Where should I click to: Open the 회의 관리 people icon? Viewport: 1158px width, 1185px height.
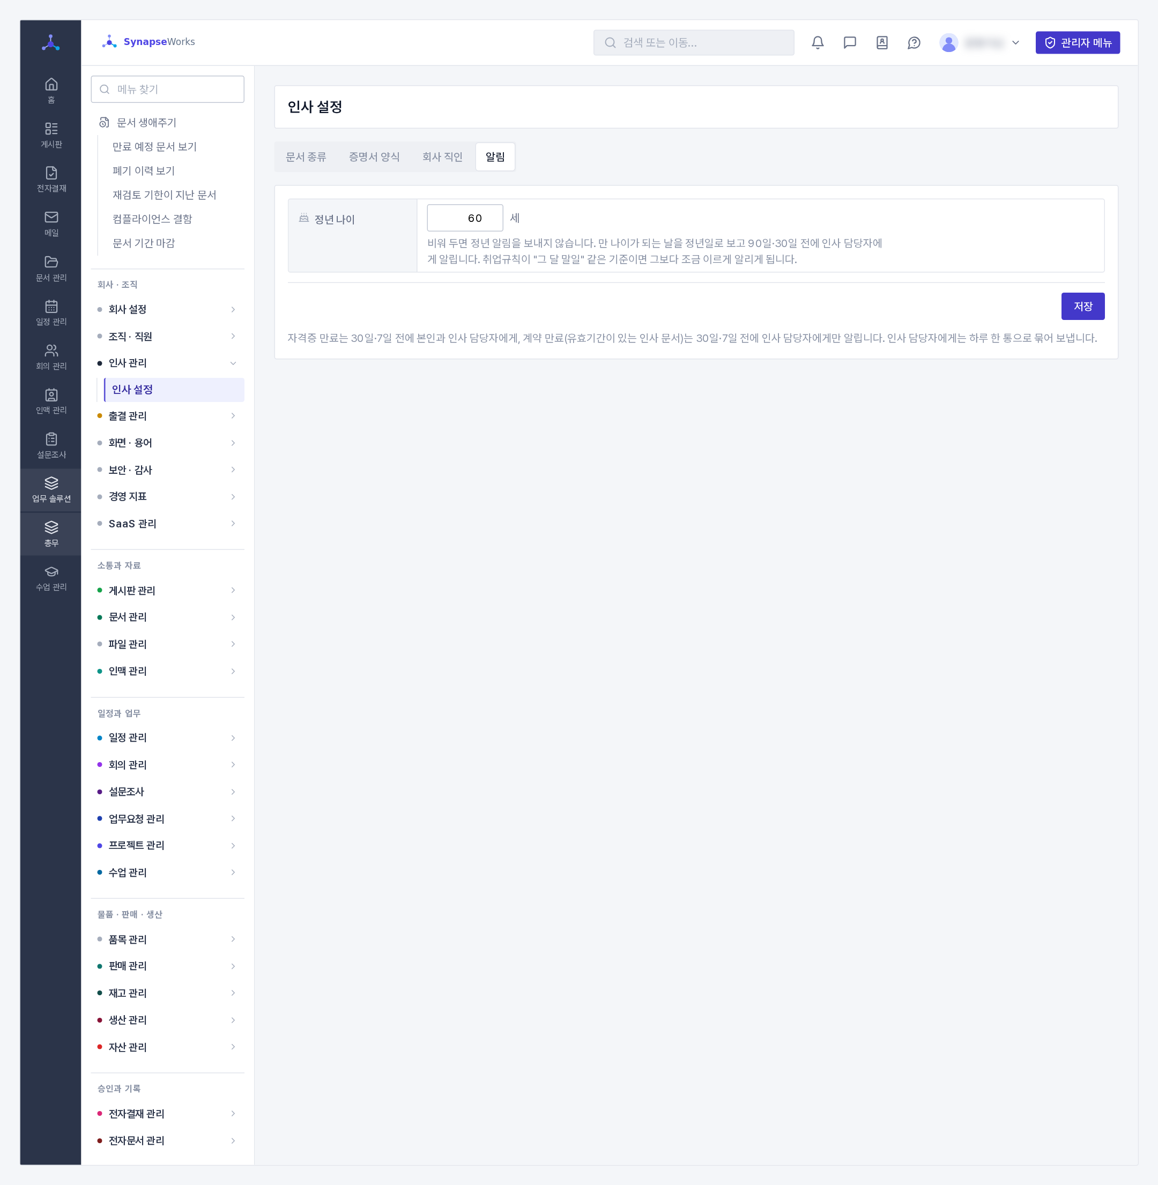coord(51,357)
